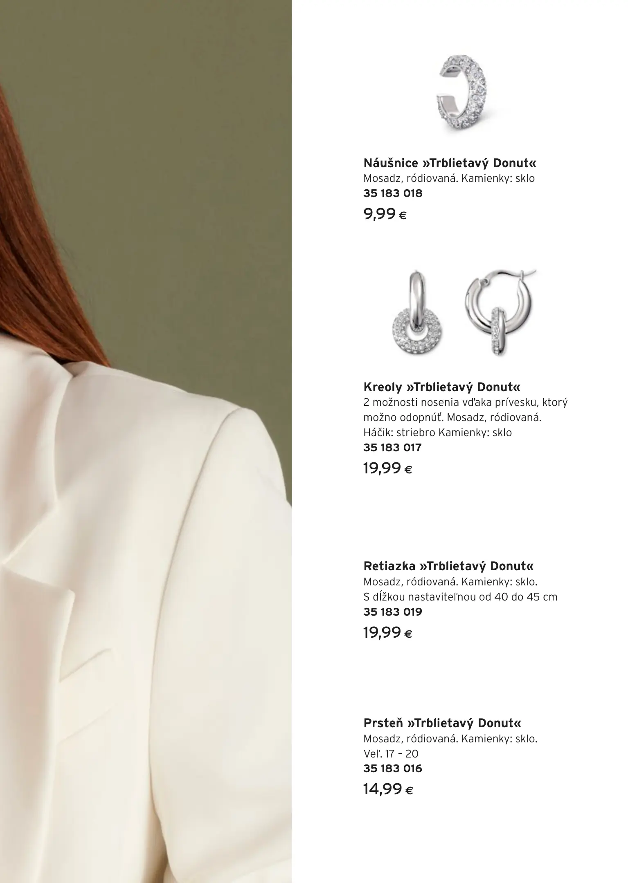Select the 14,99 € ring price

(388, 789)
